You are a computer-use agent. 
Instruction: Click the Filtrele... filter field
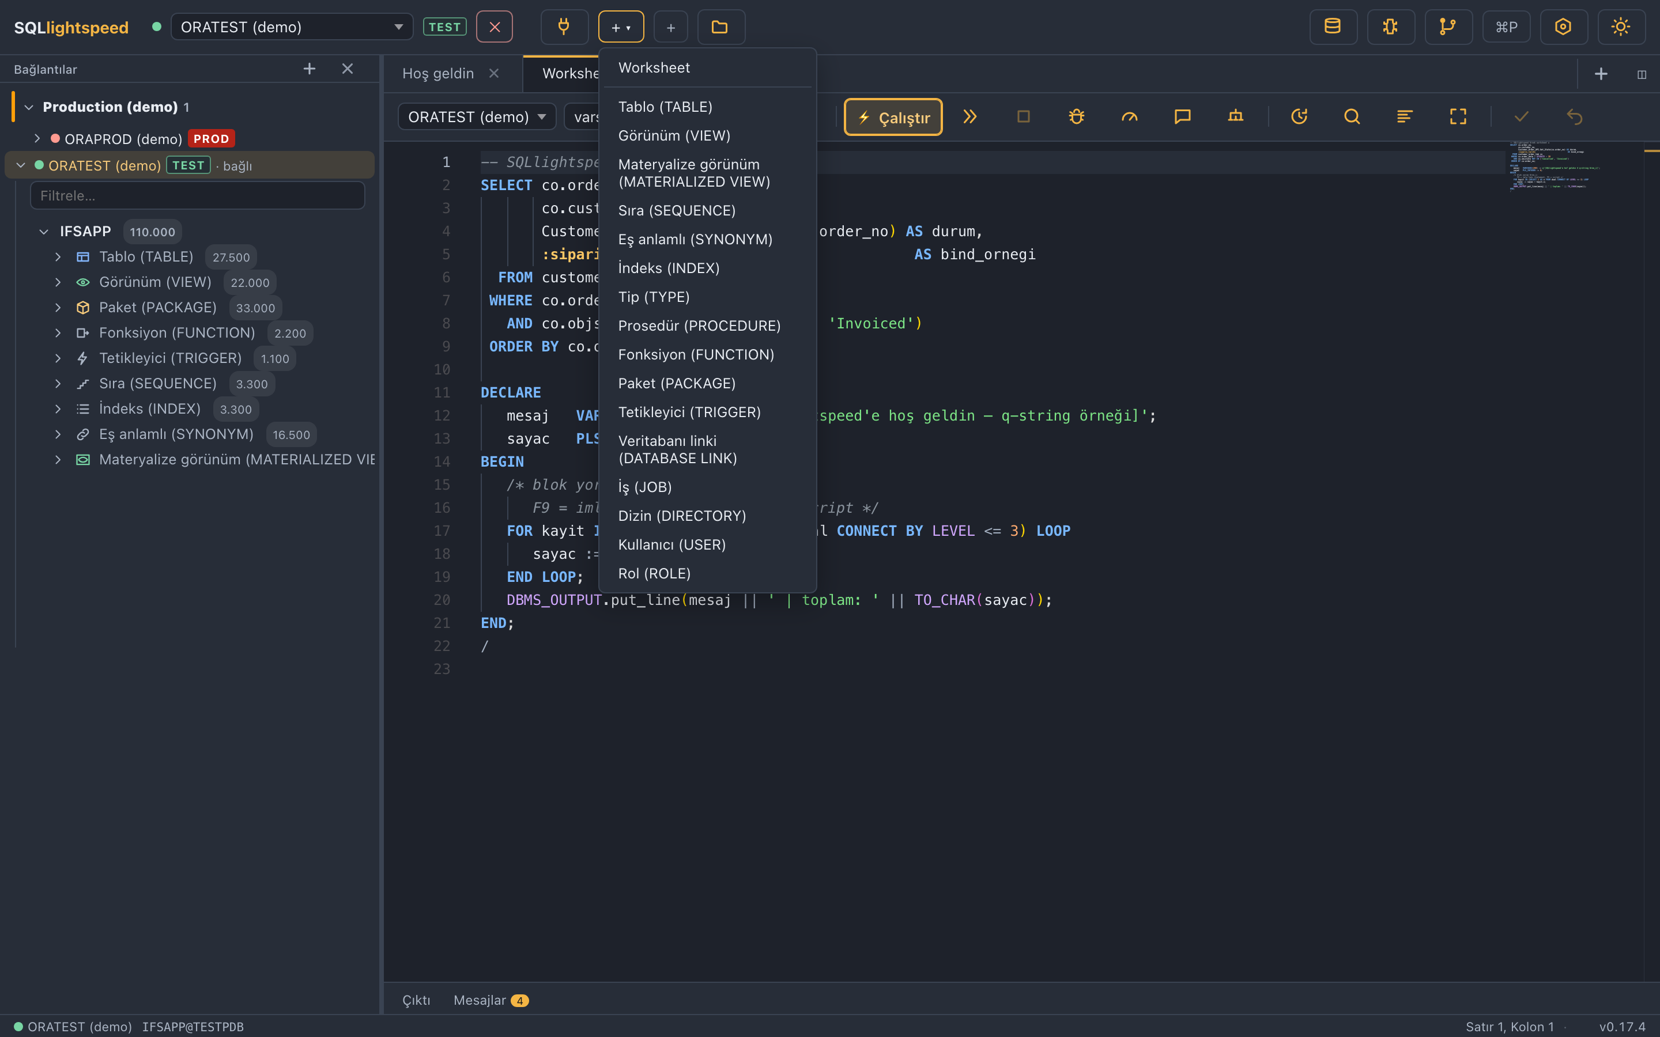198,195
